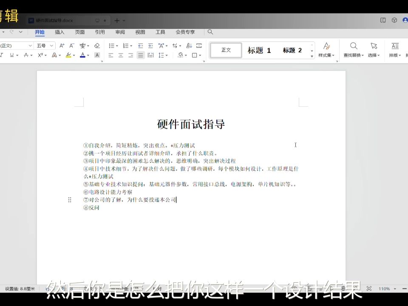Expand the styles gallery list

312,56
